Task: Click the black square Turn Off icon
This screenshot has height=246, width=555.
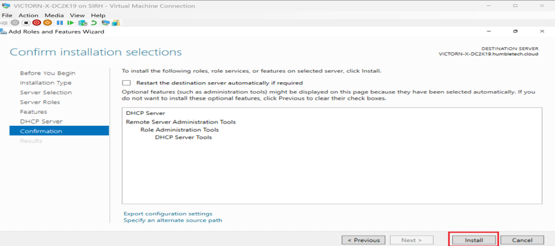Action: click(25, 23)
